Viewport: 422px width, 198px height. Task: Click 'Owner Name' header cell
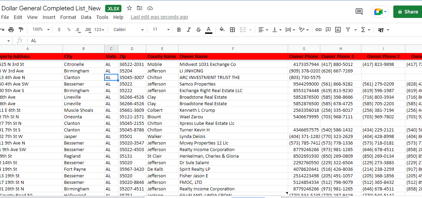(x=233, y=56)
